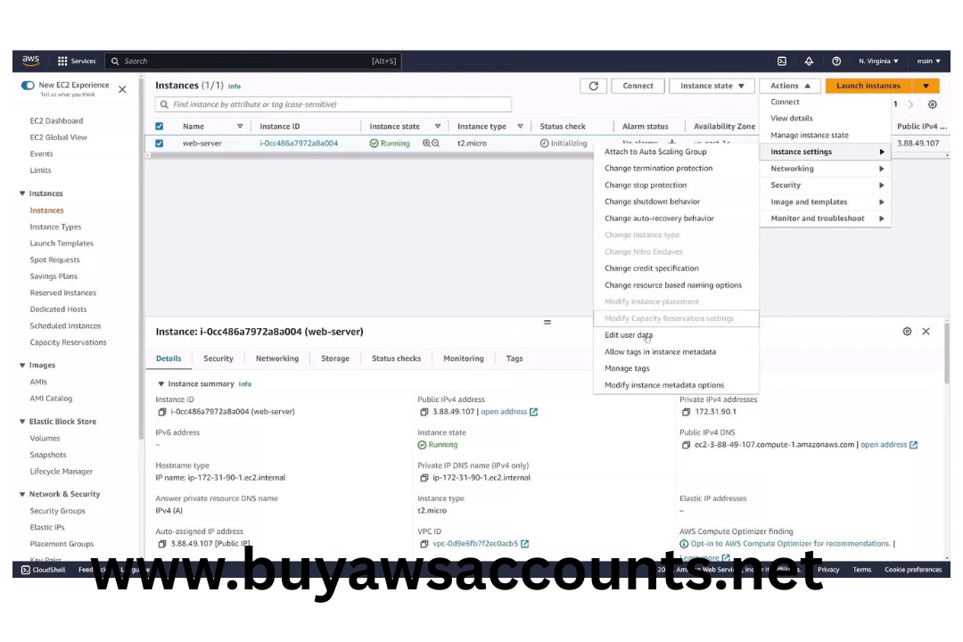Image resolution: width=963 pixels, height=642 pixels.
Task: Zoom out icon beside Running state
Action: click(x=435, y=144)
